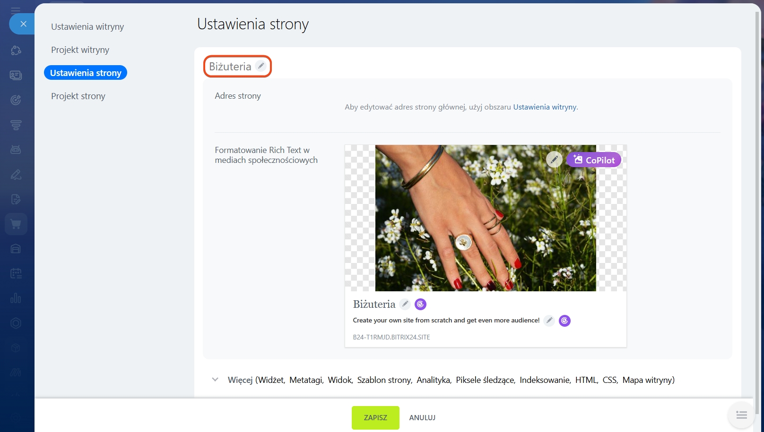Click the purple CoPilot icon beside preview title

pyautogui.click(x=420, y=305)
